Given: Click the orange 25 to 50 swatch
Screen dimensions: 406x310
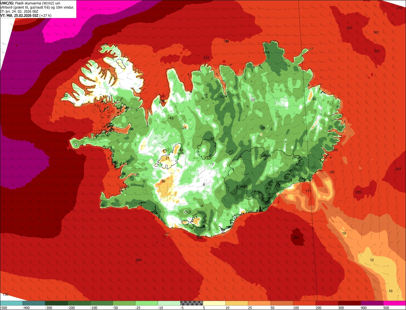Looking at the screenshot, I should (x=259, y=303).
